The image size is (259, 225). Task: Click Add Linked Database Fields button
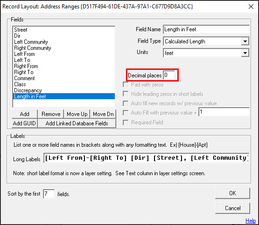tap(77, 123)
